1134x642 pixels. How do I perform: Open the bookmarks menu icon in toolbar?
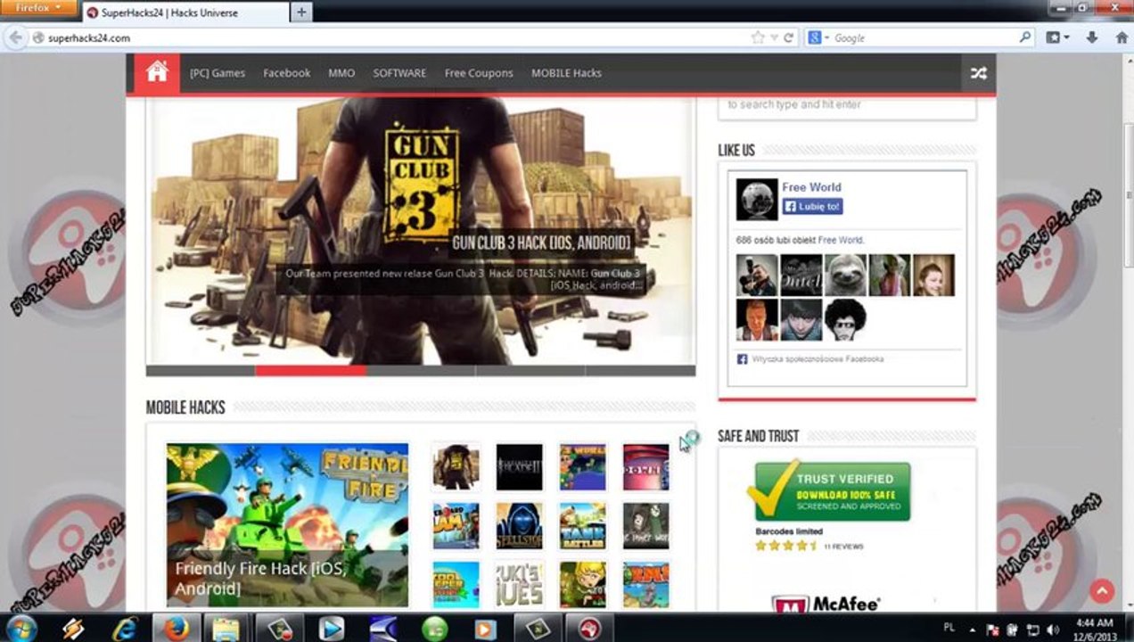pos(1057,37)
